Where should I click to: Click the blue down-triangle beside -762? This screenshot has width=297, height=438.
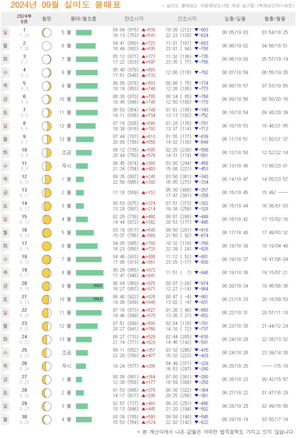click(196, 72)
